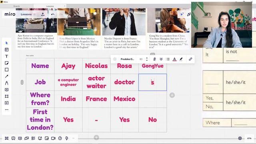Viewport: 256px width, 144px height.
Task: Collapse the bottom toolbar chevrons
Action: (74, 138)
